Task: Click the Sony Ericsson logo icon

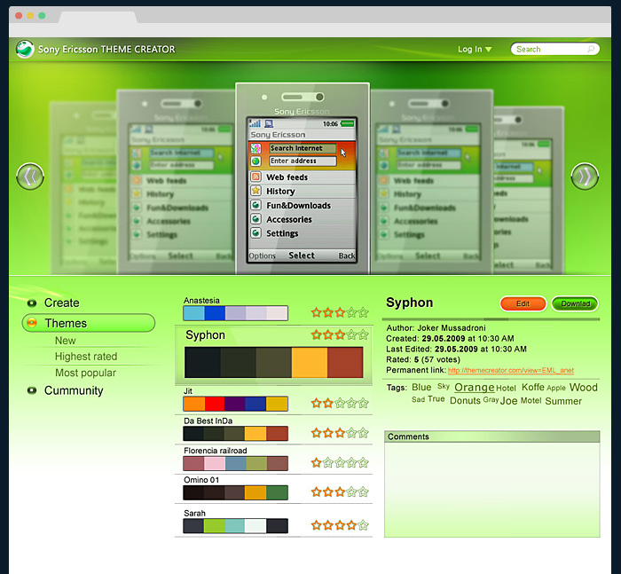Action: [x=25, y=49]
